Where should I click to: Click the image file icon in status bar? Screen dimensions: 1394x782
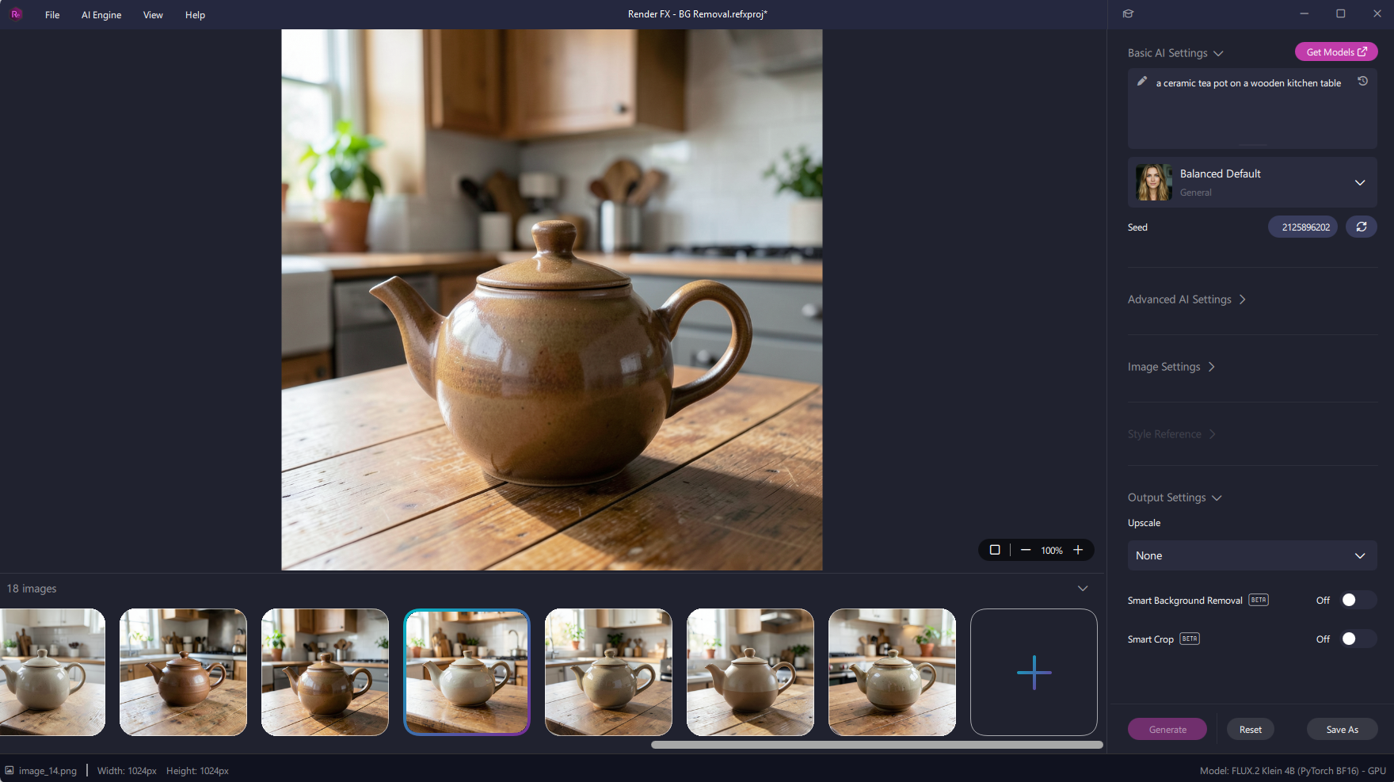pyautogui.click(x=10, y=770)
